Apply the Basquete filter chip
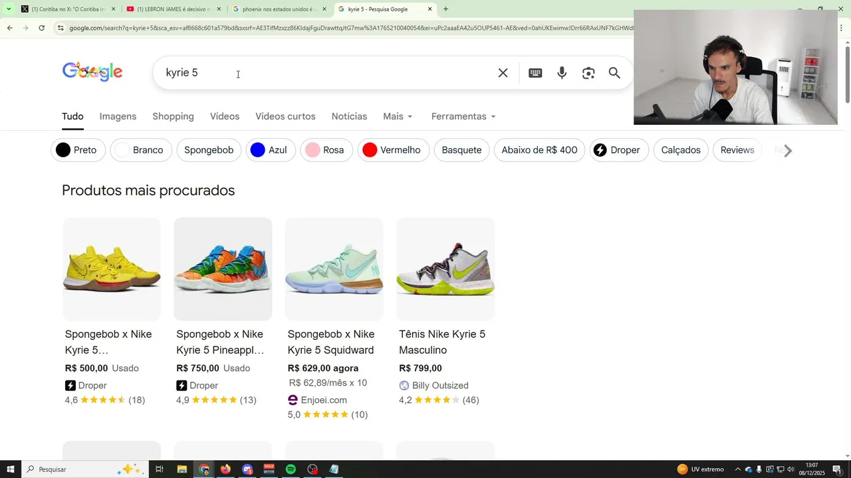This screenshot has width=851, height=478. pyautogui.click(x=461, y=150)
